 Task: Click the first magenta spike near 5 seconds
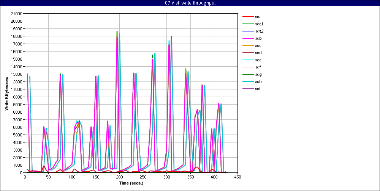(27, 74)
